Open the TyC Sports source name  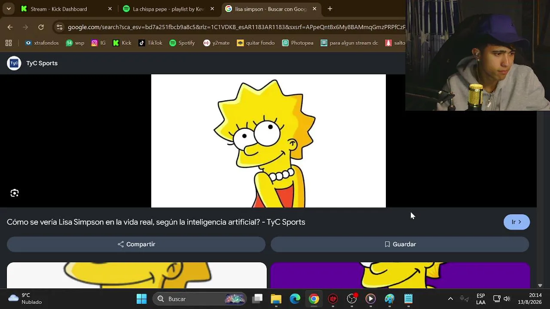[42, 63]
